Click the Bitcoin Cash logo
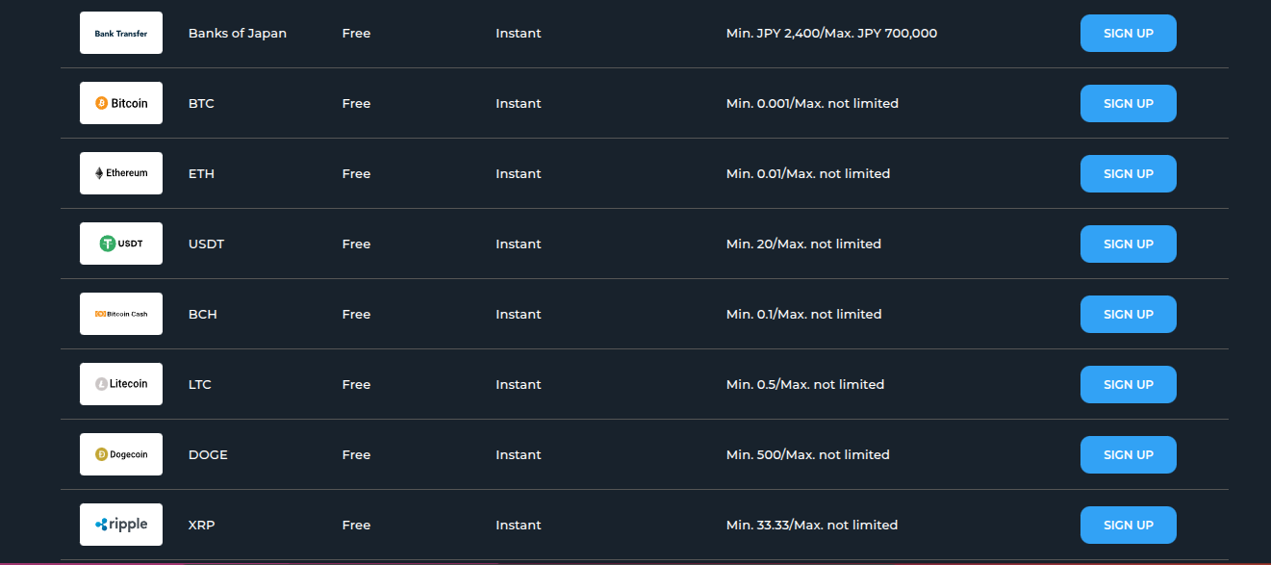This screenshot has width=1271, height=565. click(121, 314)
